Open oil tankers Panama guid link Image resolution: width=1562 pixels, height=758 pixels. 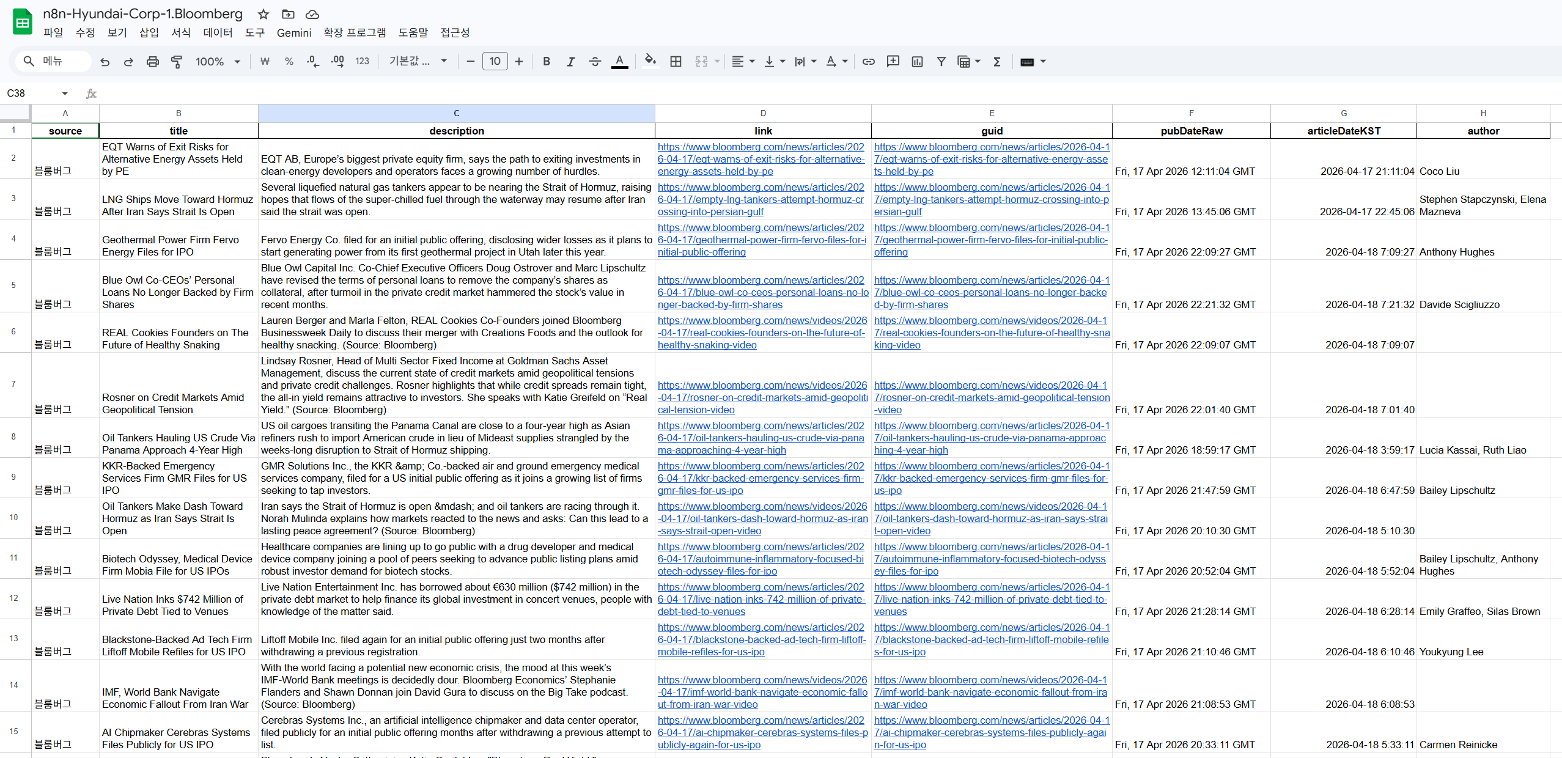(991, 438)
